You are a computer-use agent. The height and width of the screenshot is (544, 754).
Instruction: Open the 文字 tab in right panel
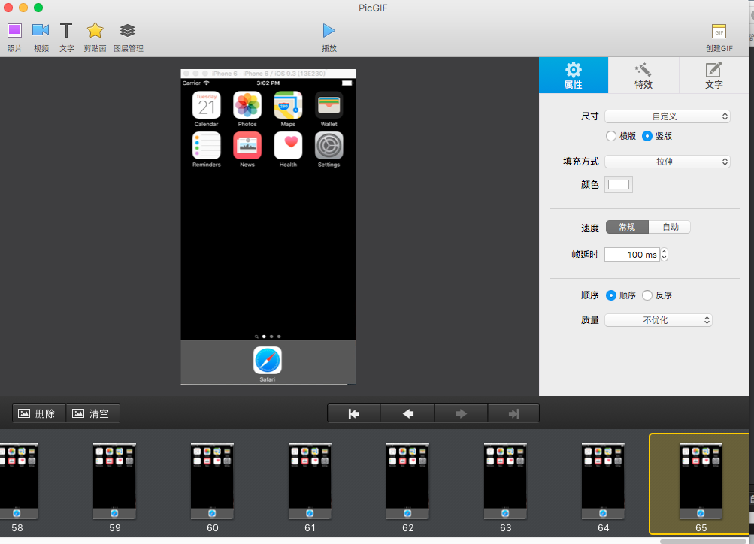point(713,75)
